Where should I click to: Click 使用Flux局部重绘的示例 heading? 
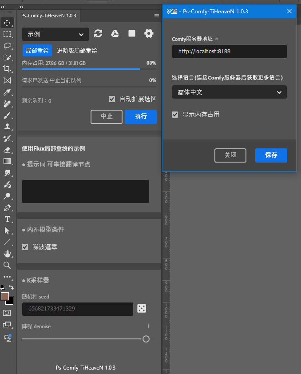pyautogui.click(x=53, y=149)
